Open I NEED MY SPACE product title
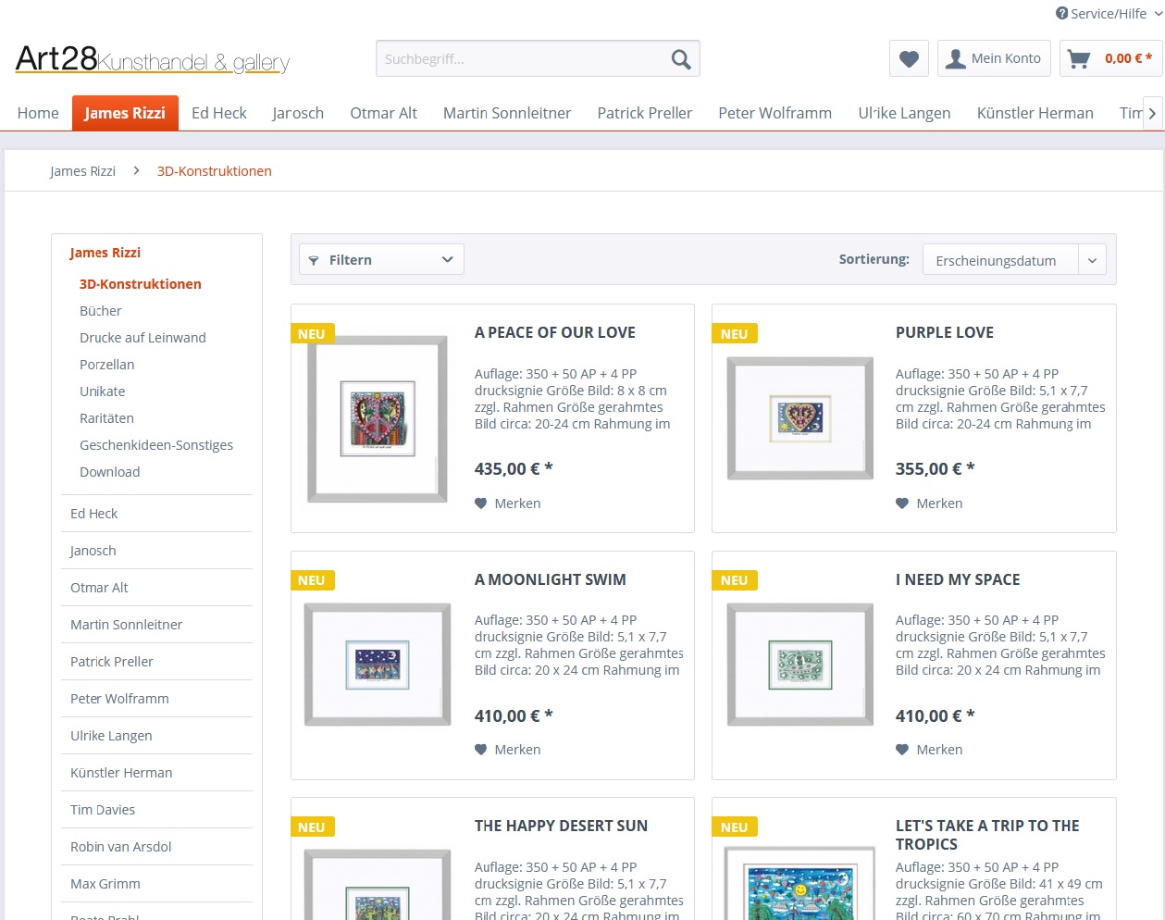 (x=958, y=579)
